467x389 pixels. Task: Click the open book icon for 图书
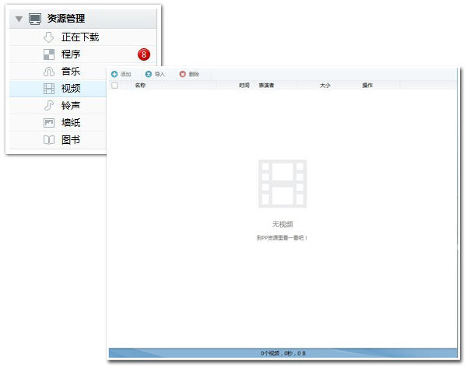(49, 140)
